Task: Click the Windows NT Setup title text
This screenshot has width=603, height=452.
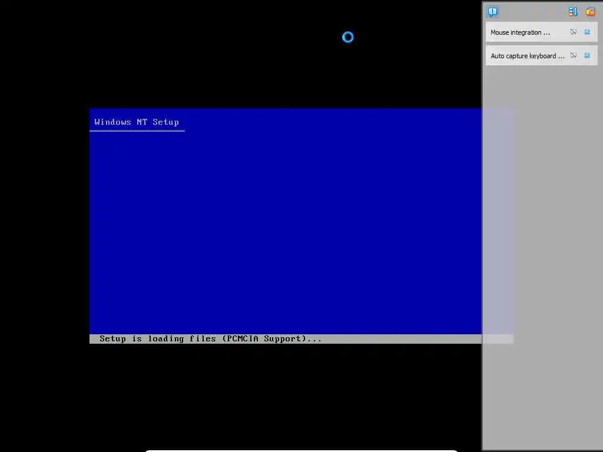Action: coord(137,122)
